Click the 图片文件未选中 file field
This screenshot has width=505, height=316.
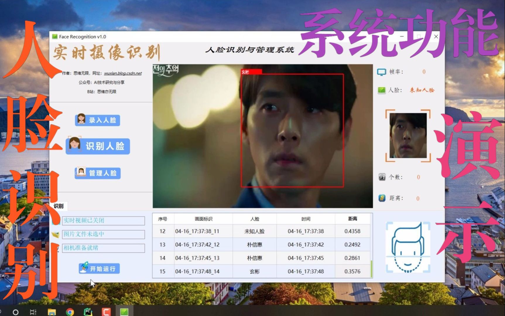click(x=103, y=234)
